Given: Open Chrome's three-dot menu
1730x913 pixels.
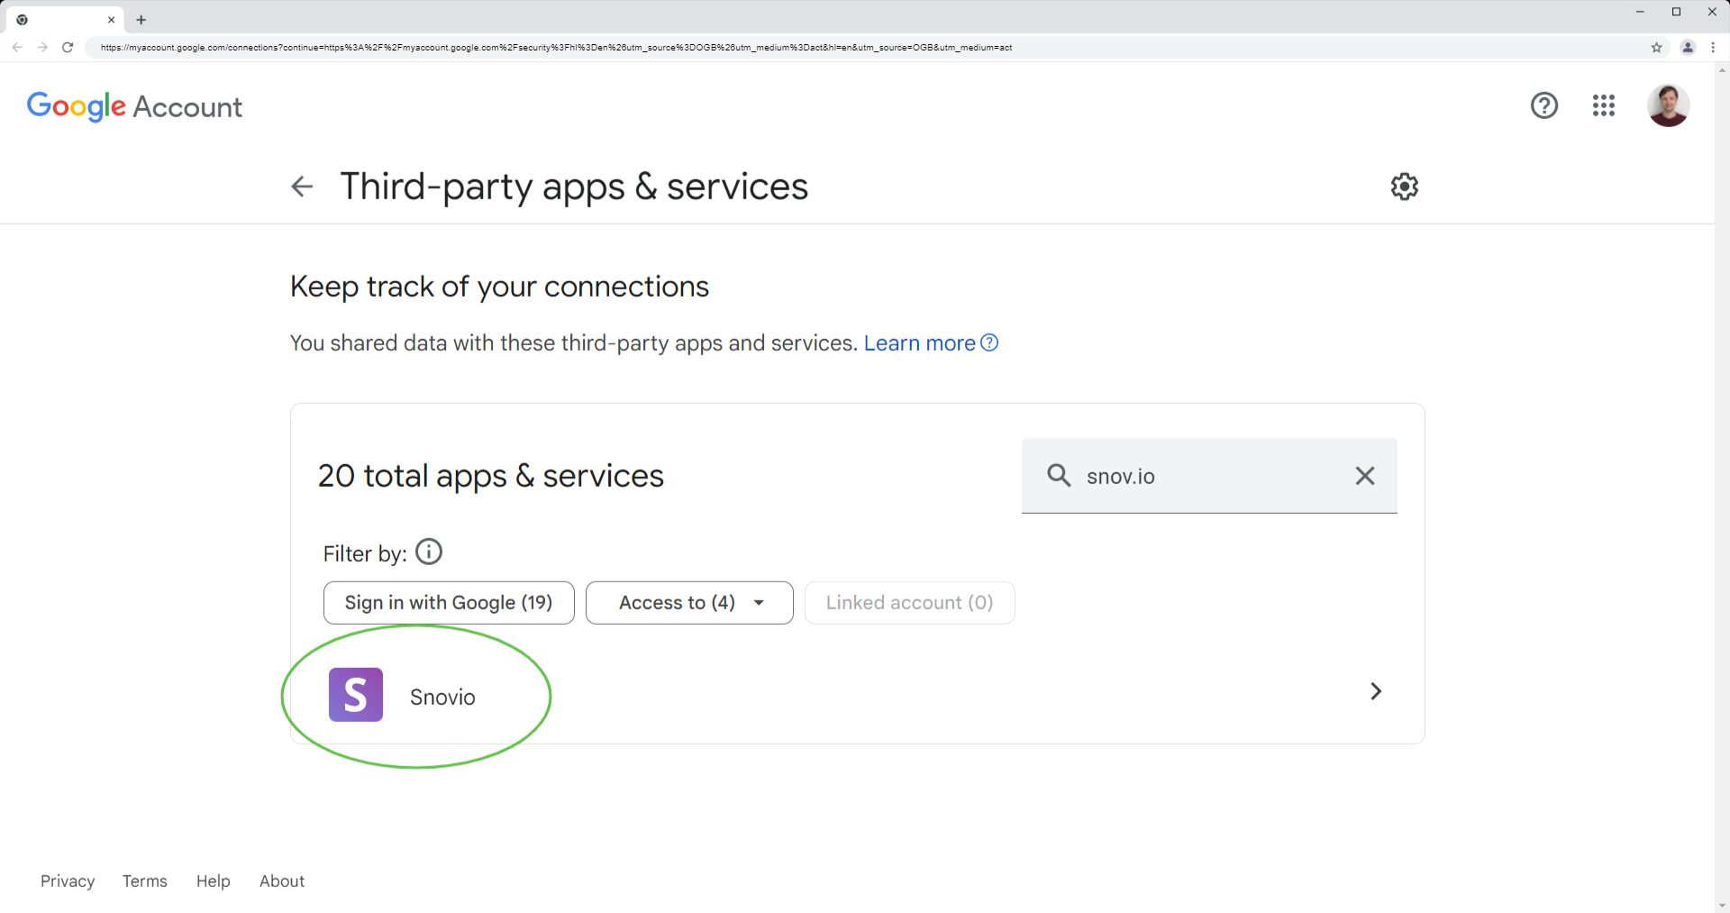Looking at the screenshot, I should 1713,48.
